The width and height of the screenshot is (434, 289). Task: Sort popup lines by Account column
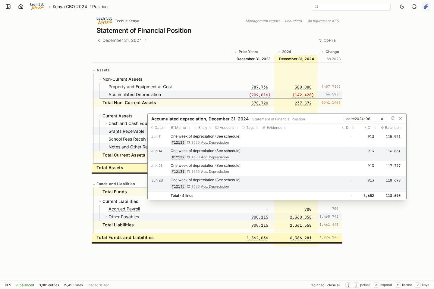click(226, 128)
